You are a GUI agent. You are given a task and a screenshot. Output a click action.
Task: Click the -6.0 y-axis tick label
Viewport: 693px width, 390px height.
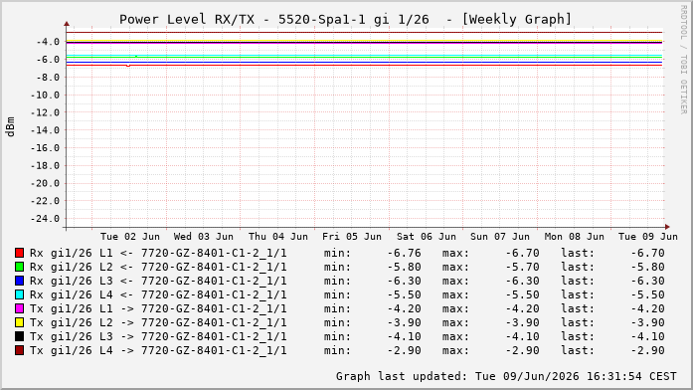pyautogui.click(x=48, y=60)
